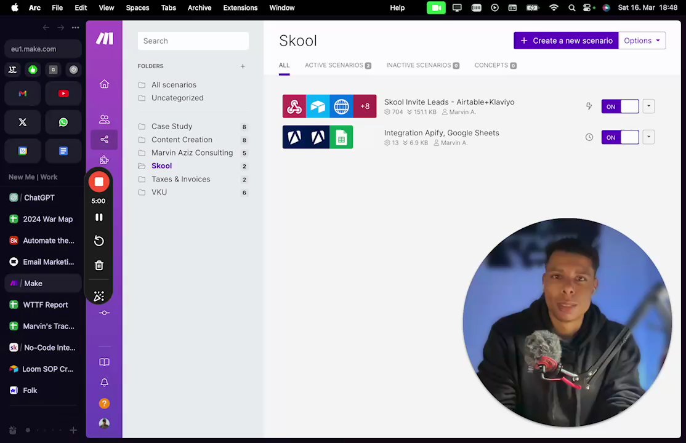
Task: Open Skool Invite Leads - Airtable+Klaviyo scenario
Action: coord(449,102)
